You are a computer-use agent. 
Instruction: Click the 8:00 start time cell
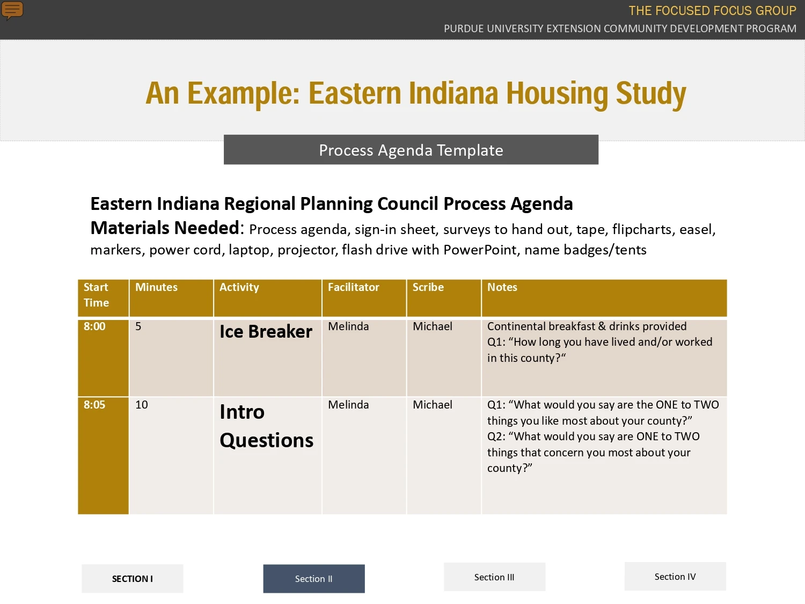coord(104,358)
